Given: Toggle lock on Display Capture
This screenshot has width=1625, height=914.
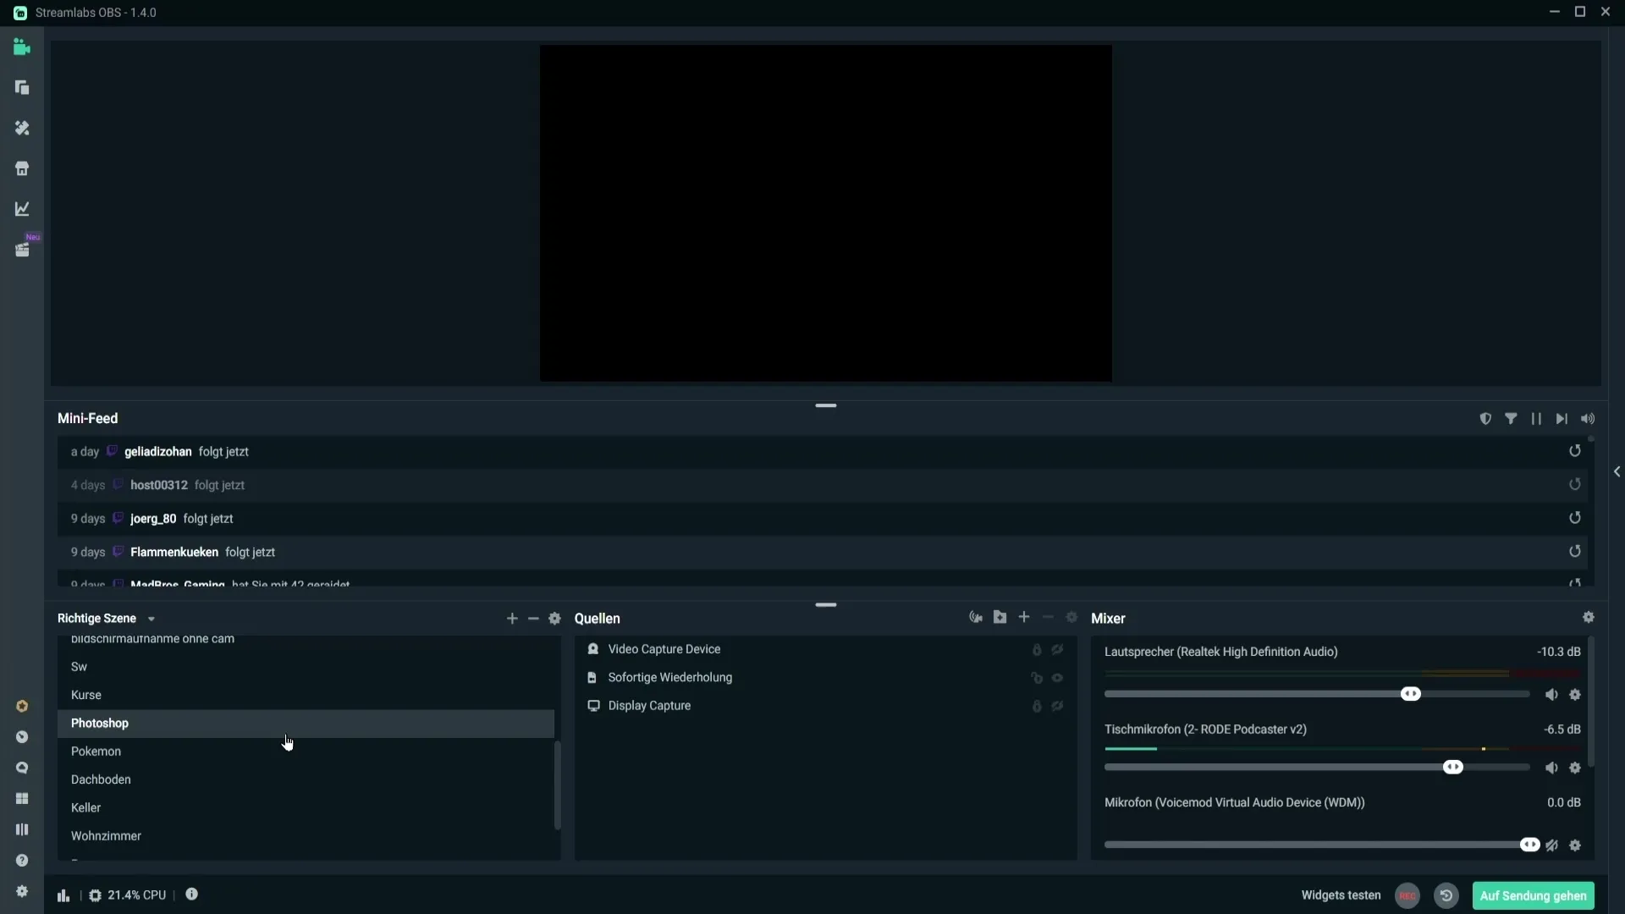Looking at the screenshot, I should pos(1037,706).
